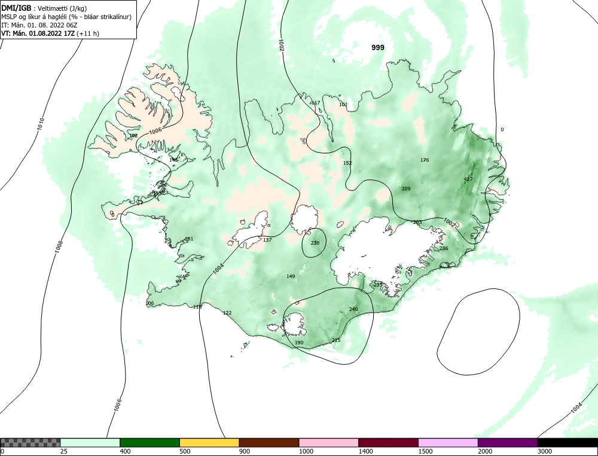
Task: Select the 1002 isobar label near the east coast
Action: pos(449,221)
